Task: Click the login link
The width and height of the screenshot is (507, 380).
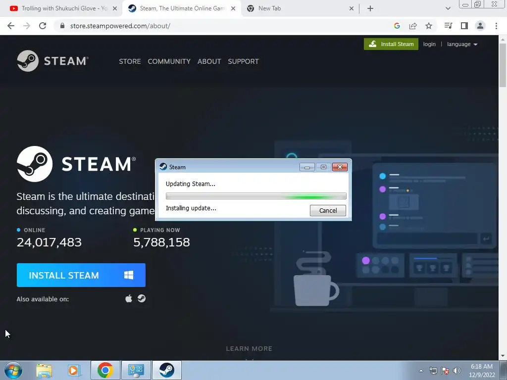Action: click(429, 44)
